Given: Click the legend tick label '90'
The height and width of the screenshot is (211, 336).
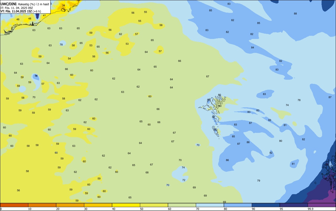Looking at the screenshot, I should (x=253, y=209).
